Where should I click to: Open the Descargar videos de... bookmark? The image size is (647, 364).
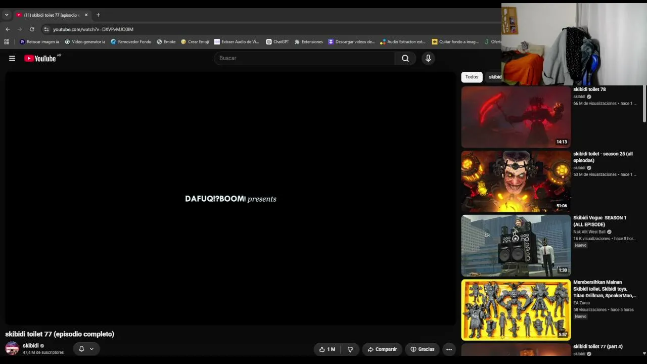351,42
